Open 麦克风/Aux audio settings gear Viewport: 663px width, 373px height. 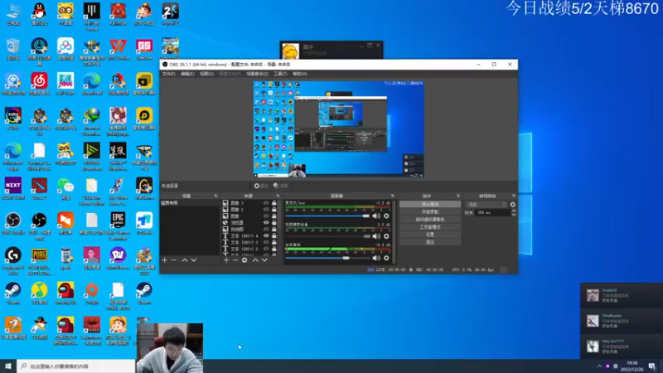(386, 216)
